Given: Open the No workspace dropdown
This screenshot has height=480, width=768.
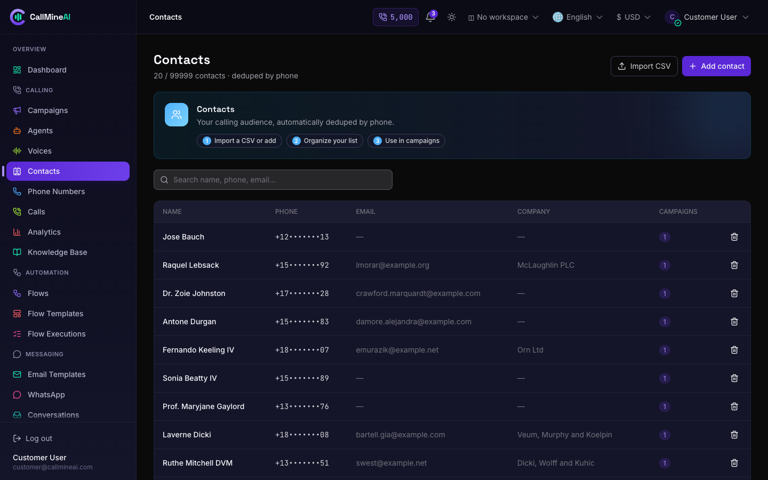Looking at the screenshot, I should pyautogui.click(x=503, y=17).
